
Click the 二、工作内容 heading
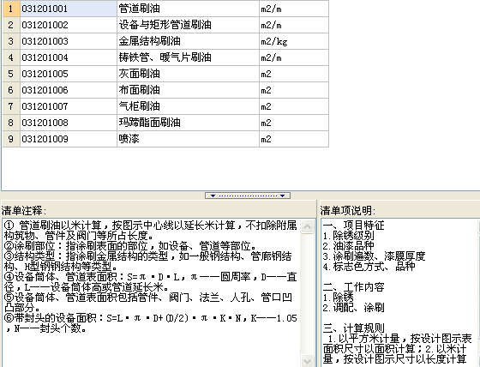point(353,287)
